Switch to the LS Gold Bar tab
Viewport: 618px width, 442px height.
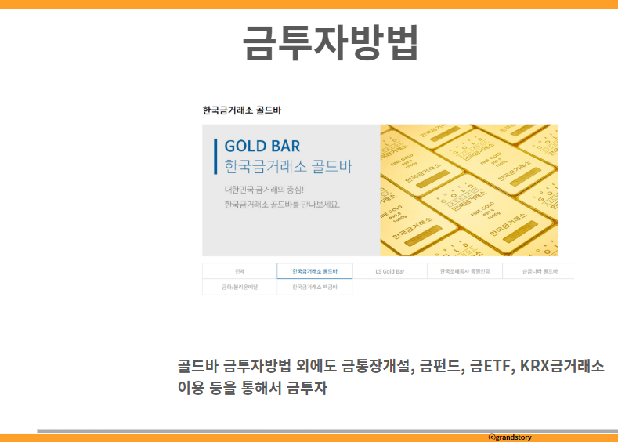tap(390, 271)
